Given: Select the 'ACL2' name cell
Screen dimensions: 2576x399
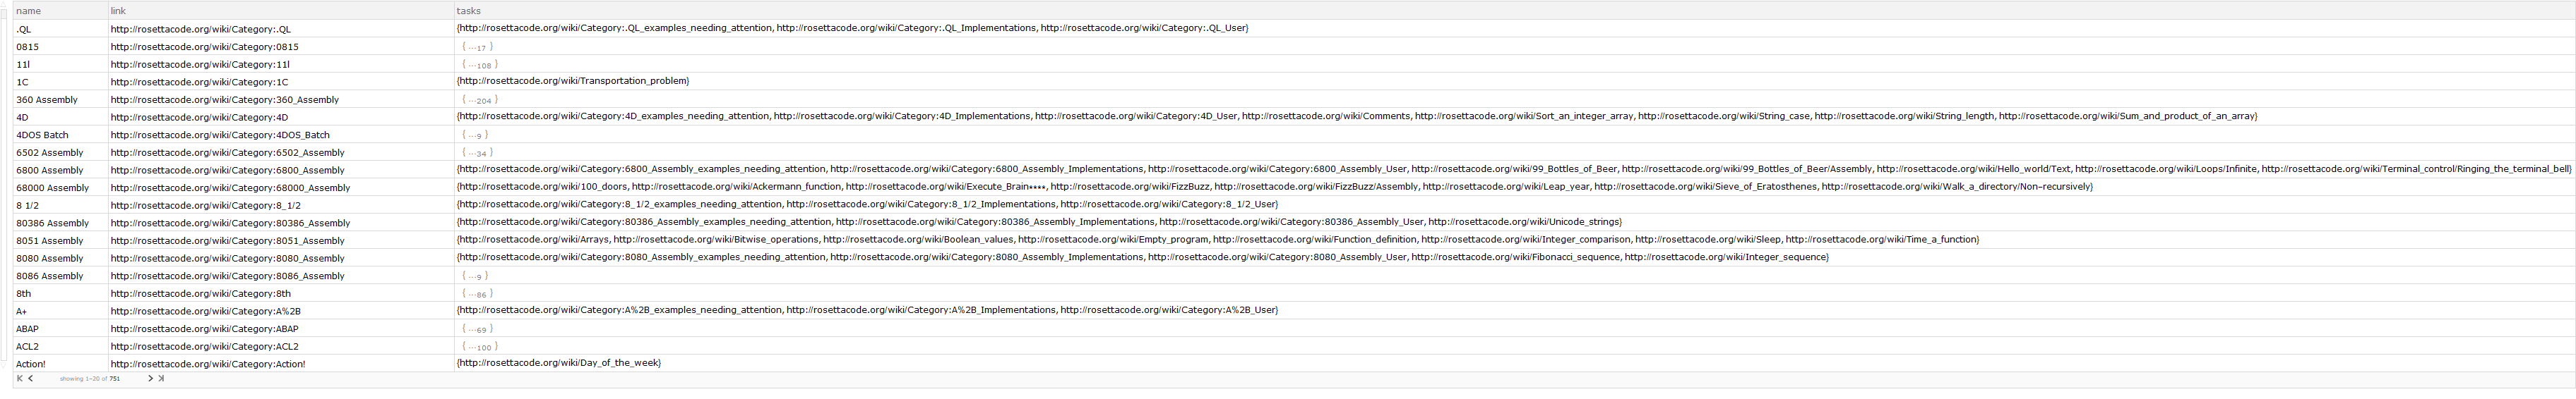Looking at the screenshot, I should coord(60,346).
